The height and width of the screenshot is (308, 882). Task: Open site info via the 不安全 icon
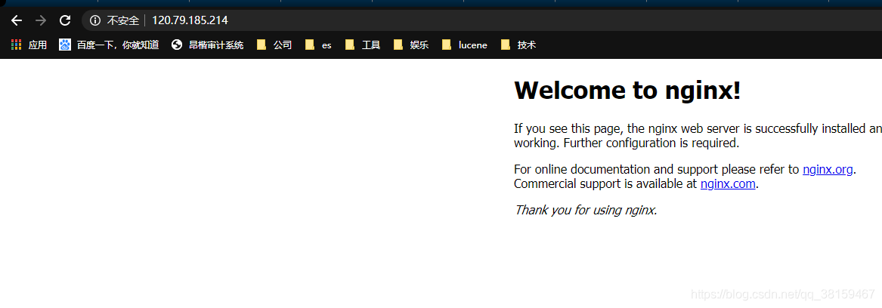click(96, 21)
